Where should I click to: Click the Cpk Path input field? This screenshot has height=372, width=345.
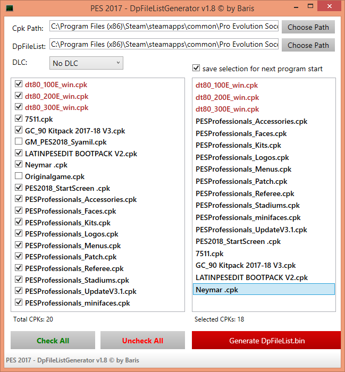164,26
